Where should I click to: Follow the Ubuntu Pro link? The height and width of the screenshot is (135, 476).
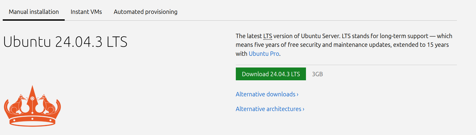(264, 54)
